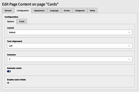Click the Columns chevron arrow
This screenshot has width=139, height=92.
tap(129, 59)
